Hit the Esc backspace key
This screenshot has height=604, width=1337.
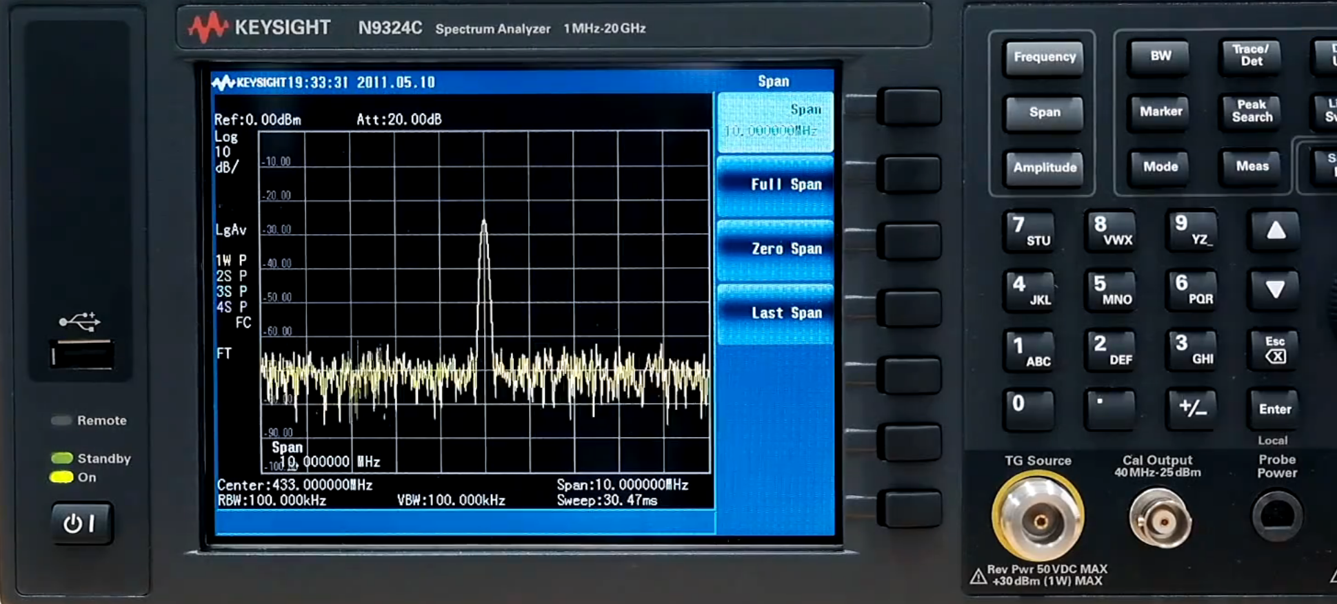pos(1274,350)
